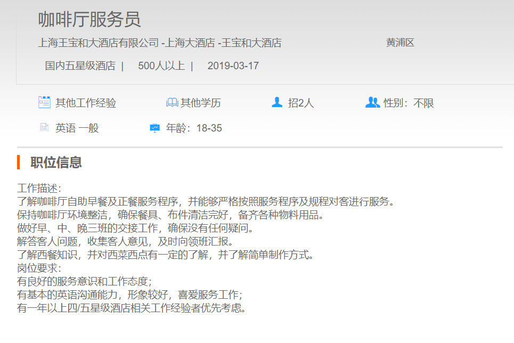Viewport: 514px width, 343px height.
Task: Open the company link 上海王宝和大酒店有限公司
Action: coord(99,43)
